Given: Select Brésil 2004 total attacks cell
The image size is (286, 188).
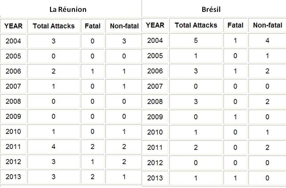Looking at the screenshot, I should coord(196,40).
